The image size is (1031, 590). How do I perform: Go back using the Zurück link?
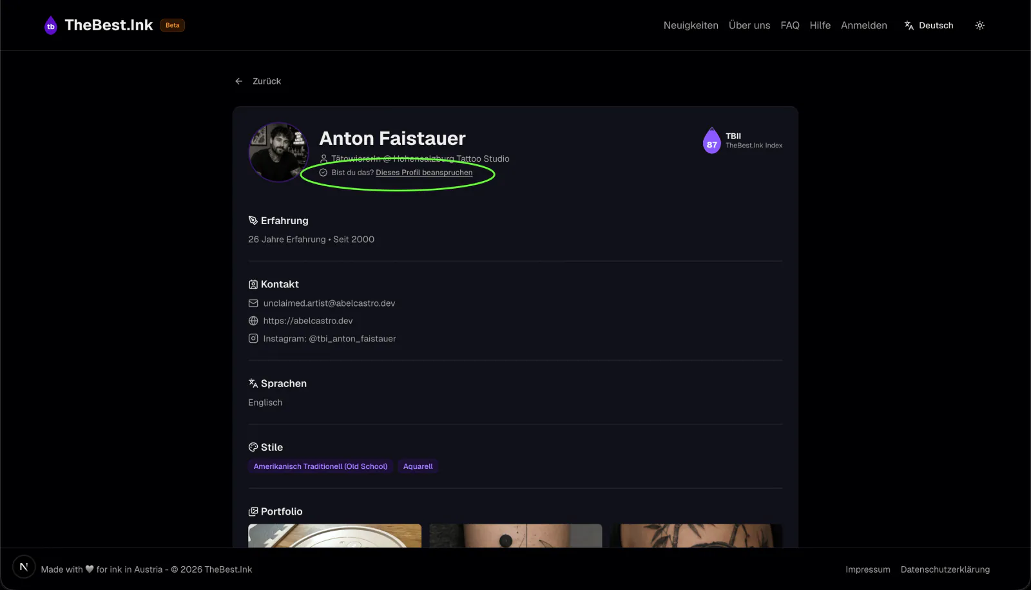267,81
